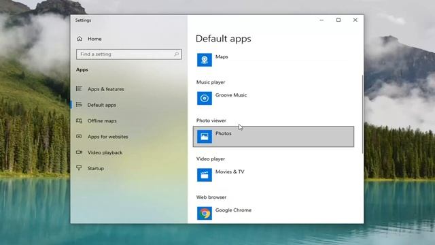Open Video playback section
Viewport: 435px width, 245px height.
pyautogui.click(x=105, y=152)
